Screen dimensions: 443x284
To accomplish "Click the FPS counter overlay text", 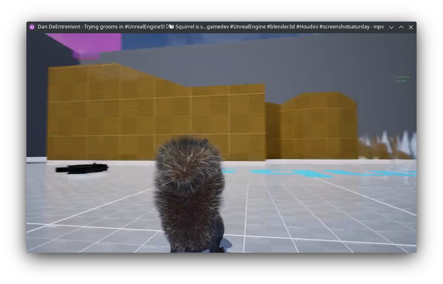I will click(402, 77).
